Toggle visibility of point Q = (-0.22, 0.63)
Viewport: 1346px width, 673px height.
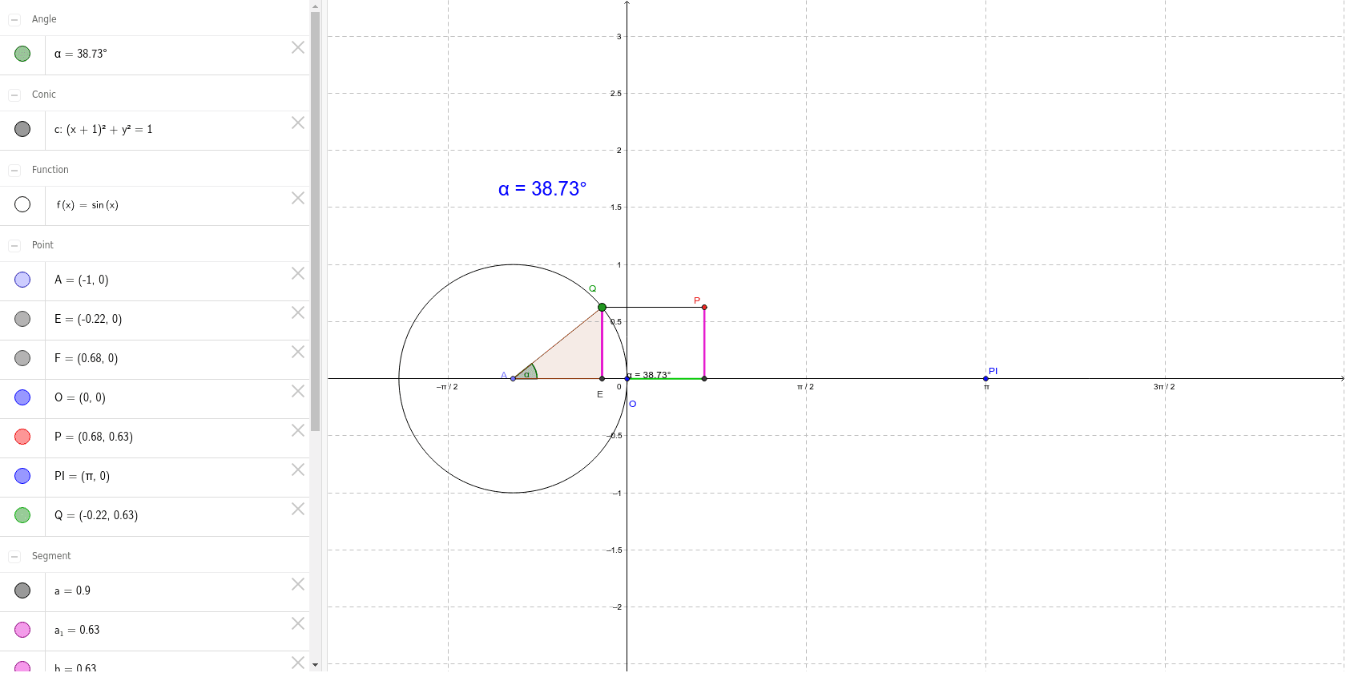[x=22, y=515]
